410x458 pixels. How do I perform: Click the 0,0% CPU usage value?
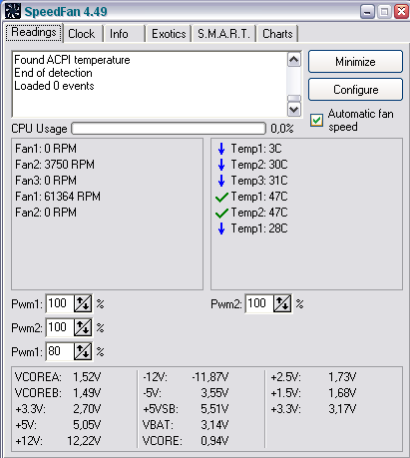click(282, 129)
